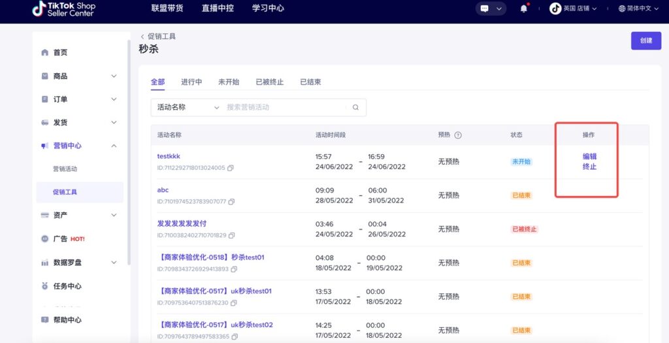The image size is (669, 343).
Task: Click the home icon beside 首页
Action: click(45, 52)
